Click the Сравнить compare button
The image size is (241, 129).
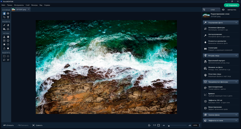37,125
